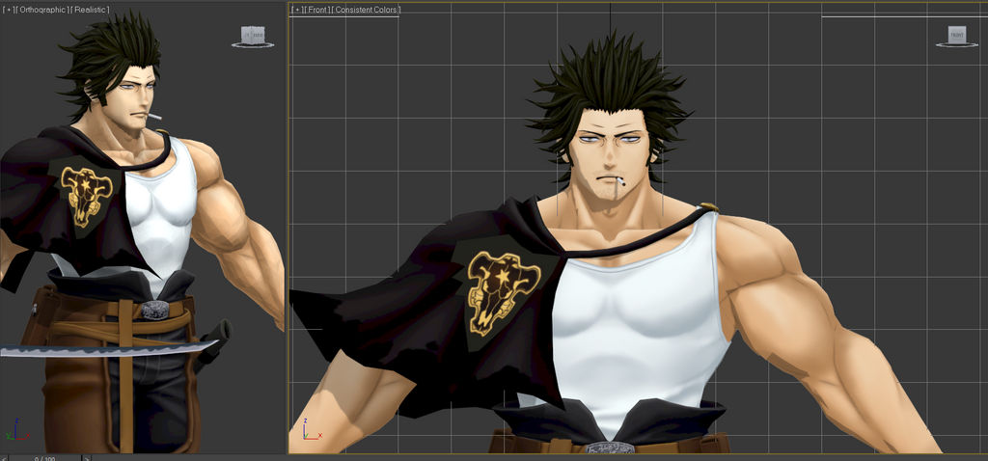Select the sword blade in the Orthographic viewport
988x461 pixels.
pos(96,347)
